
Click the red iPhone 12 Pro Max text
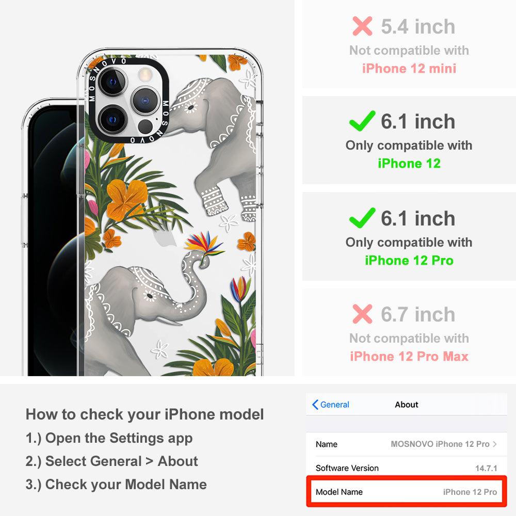[409, 357]
